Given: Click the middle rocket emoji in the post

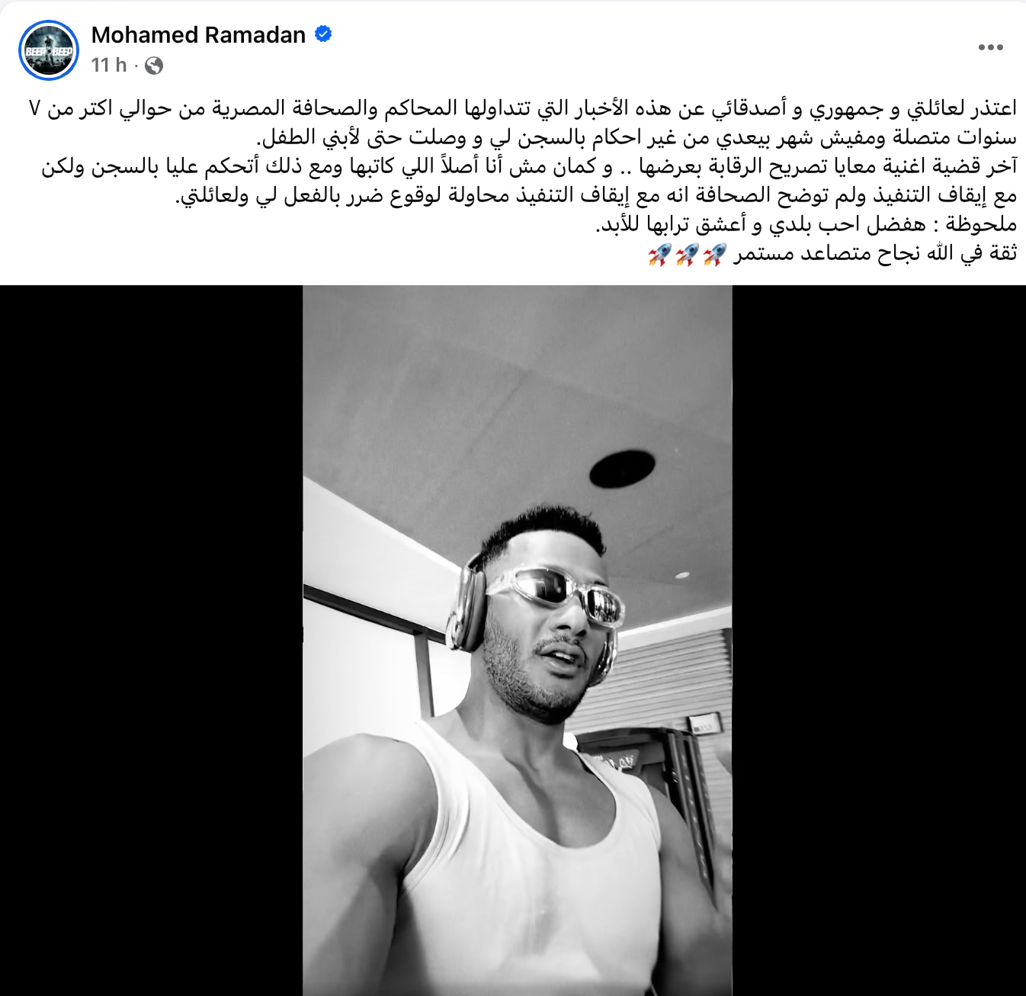Looking at the screenshot, I should point(687,255).
